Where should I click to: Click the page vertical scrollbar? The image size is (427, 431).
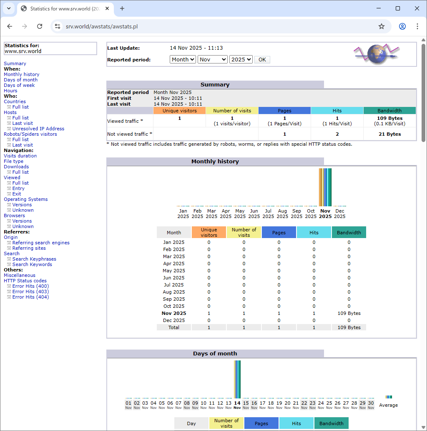tap(423, 92)
